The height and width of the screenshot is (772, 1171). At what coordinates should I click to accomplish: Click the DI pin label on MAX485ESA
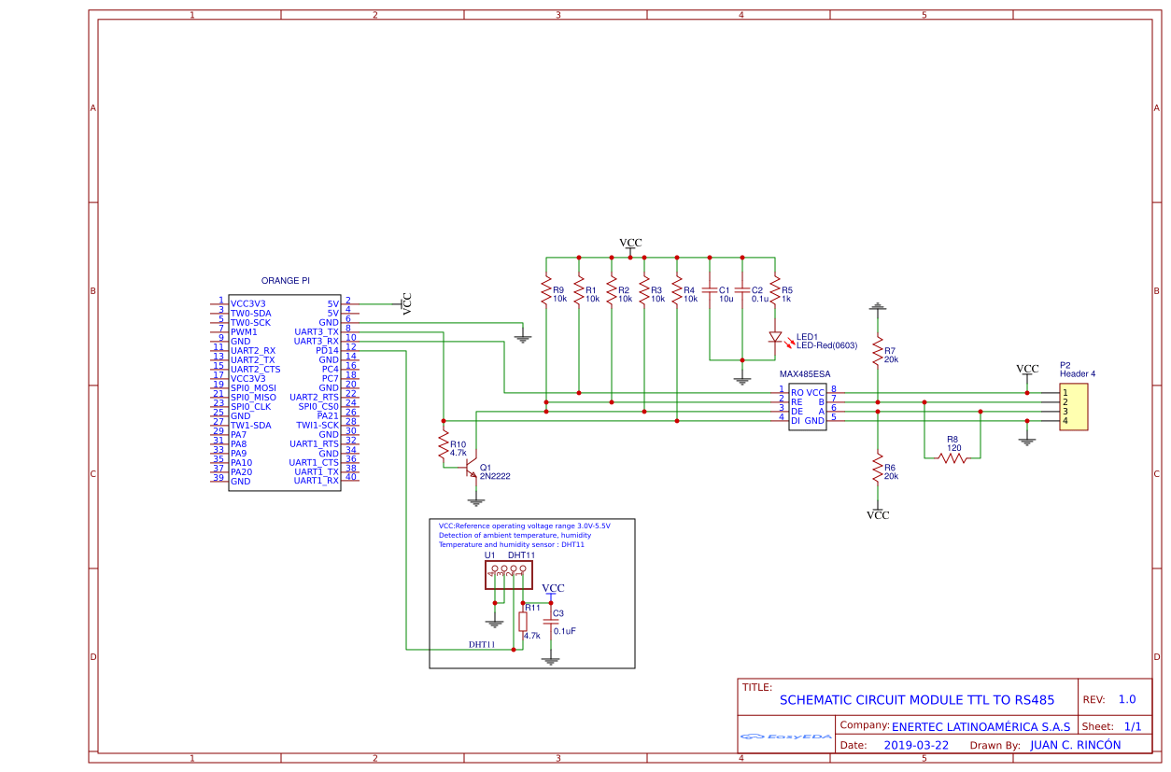[796, 421]
